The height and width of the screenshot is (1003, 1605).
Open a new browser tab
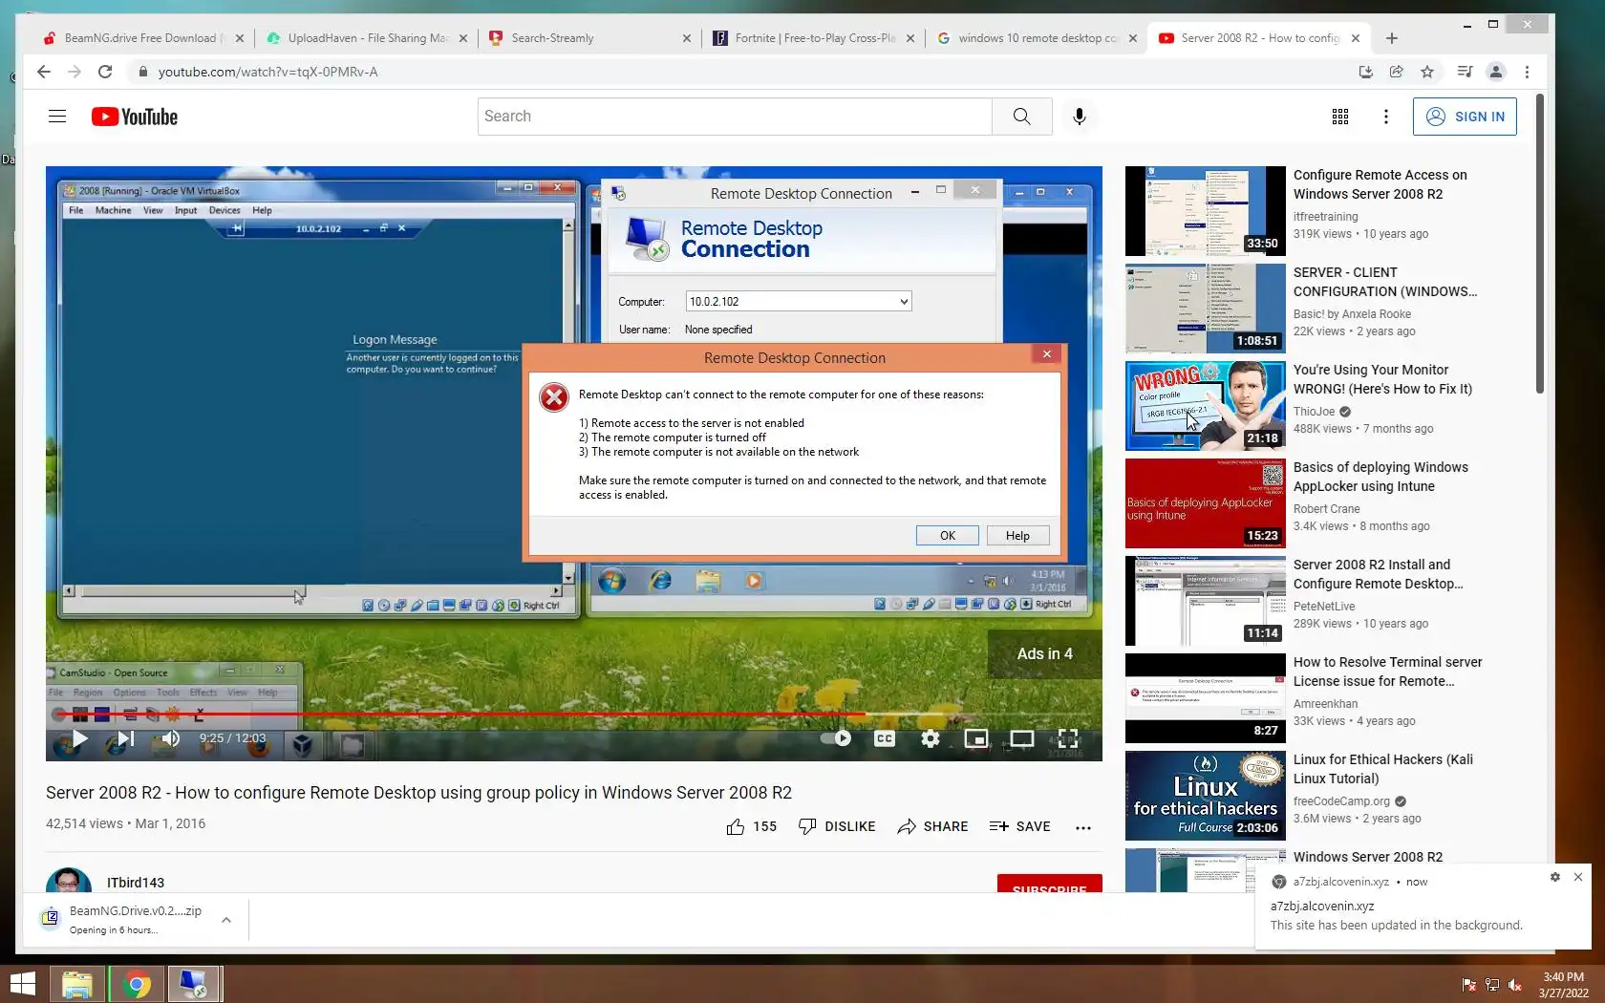[x=1392, y=38]
